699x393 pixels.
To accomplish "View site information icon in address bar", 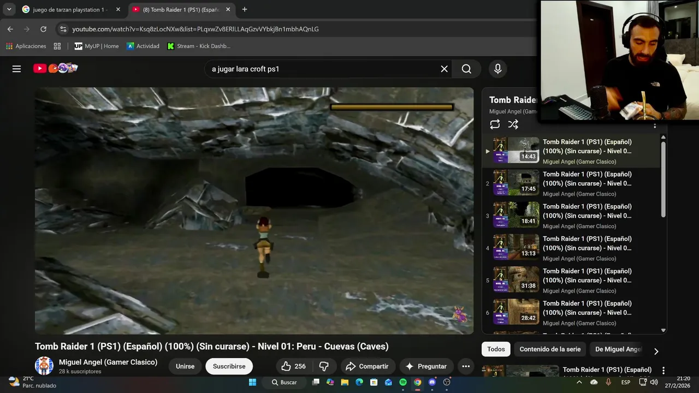I will tap(63, 29).
